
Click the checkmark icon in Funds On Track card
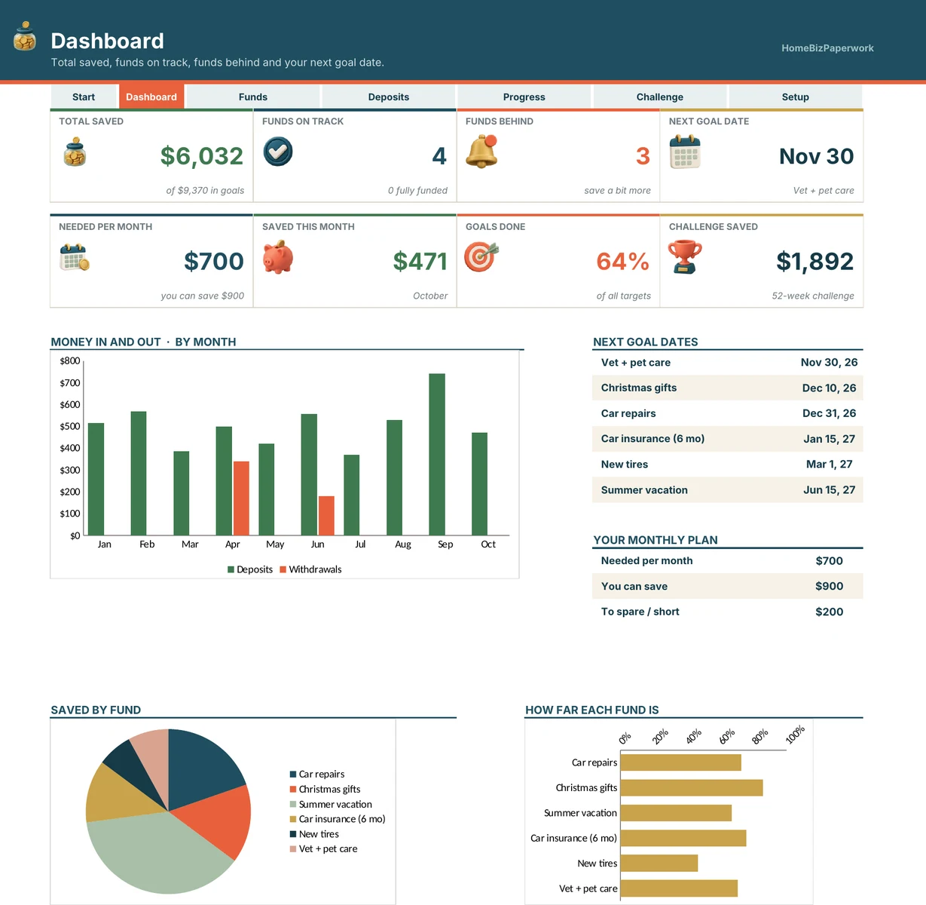(x=278, y=152)
